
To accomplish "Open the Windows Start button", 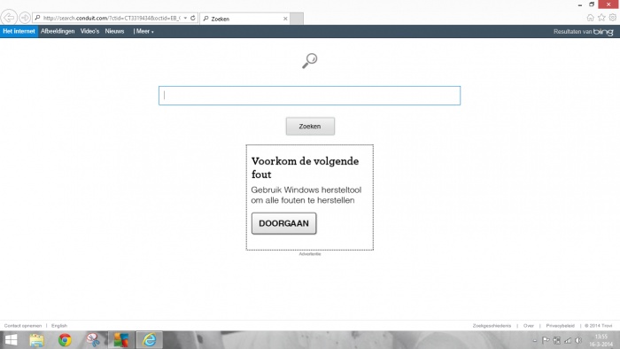I will click(11, 340).
